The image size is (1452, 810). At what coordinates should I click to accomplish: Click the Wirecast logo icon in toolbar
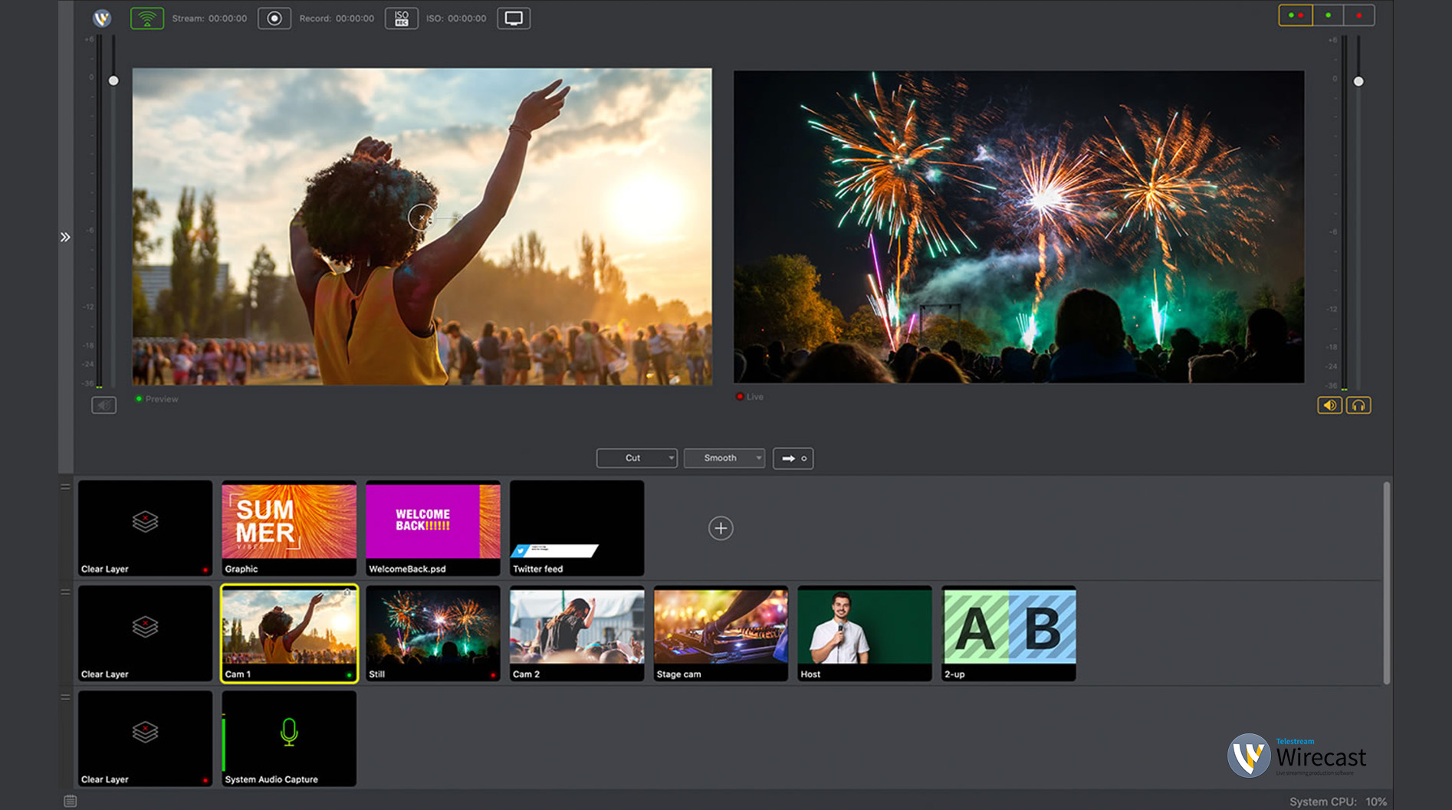coord(102,18)
